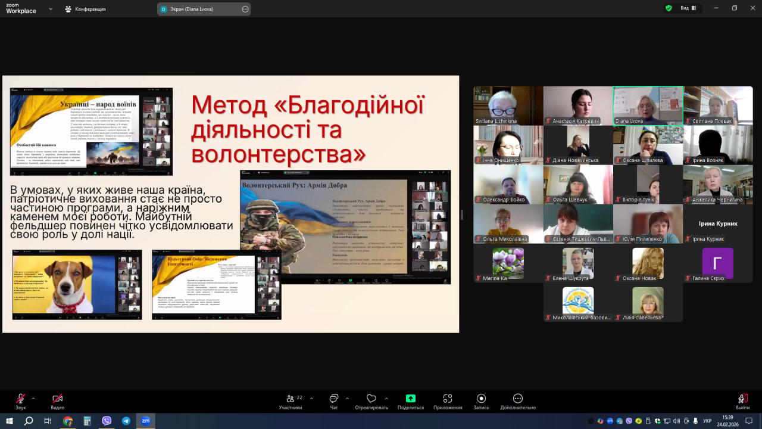The height and width of the screenshot is (429, 762).
Task: Open the Участники participants panel
Action: [x=291, y=399]
